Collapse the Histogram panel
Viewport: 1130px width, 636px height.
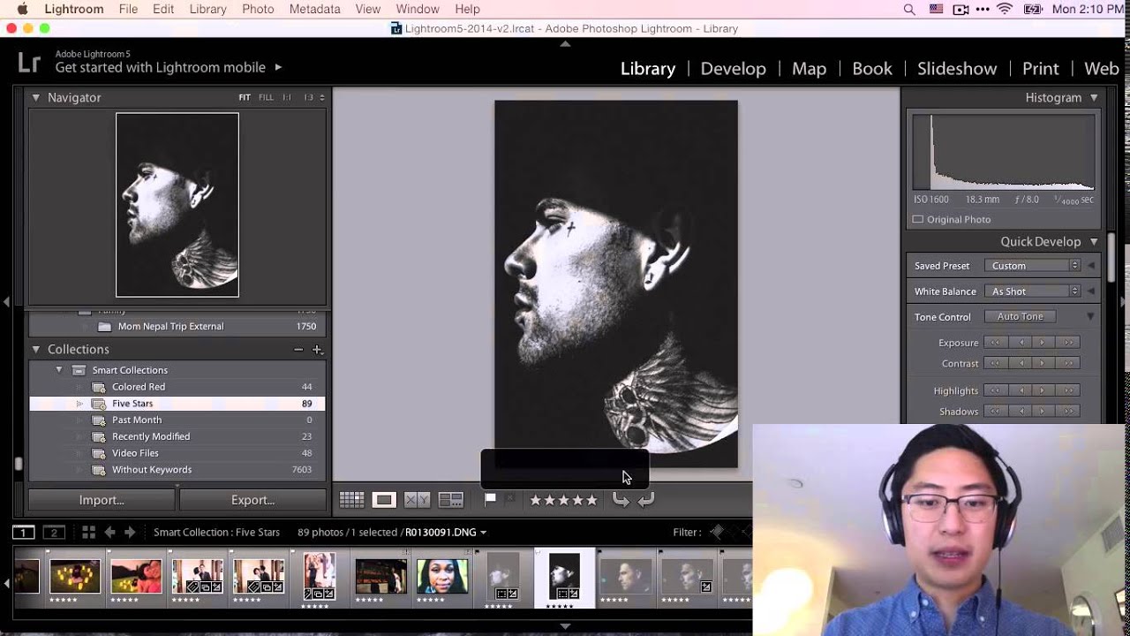(1094, 97)
